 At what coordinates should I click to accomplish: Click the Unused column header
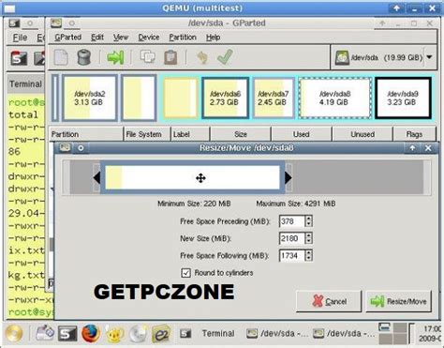click(x=363, y=134)
